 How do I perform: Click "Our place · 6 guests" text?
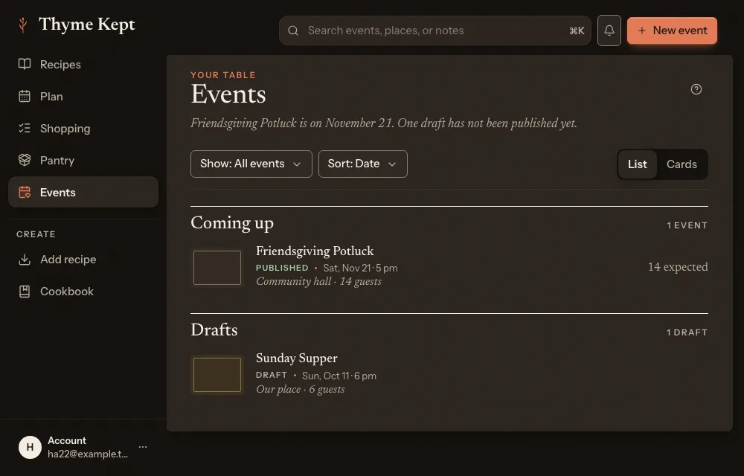(x=300, y=389)
